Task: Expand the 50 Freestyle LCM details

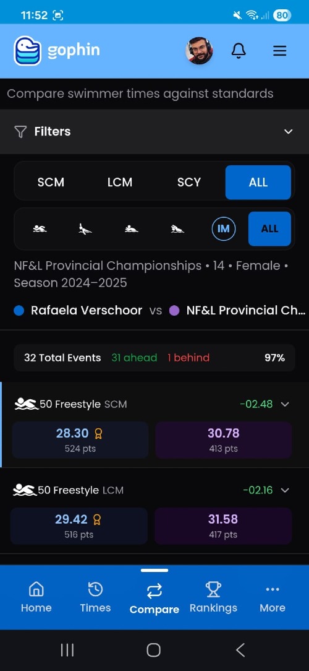Action: pyautogui.click(x=285, y=490)
